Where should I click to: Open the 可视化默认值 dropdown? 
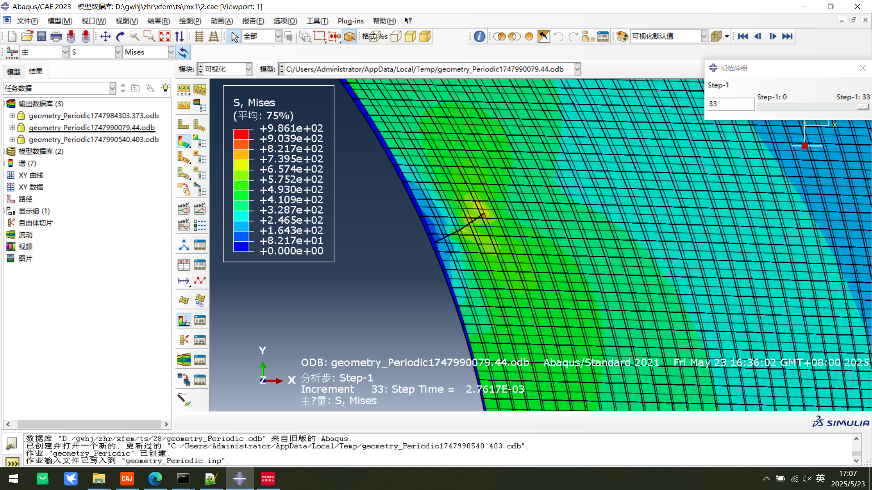click(704, 36)
